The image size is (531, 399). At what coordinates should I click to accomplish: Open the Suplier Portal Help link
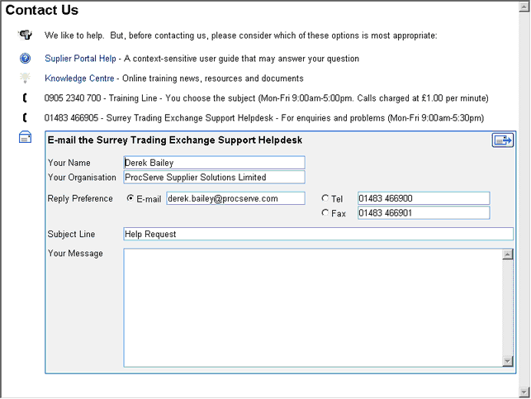pyautogui.click(x=80, y=59)
